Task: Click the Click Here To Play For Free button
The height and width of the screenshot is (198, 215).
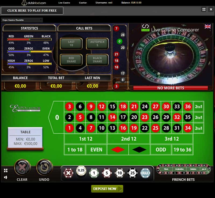Action: (x=32, y=10)
